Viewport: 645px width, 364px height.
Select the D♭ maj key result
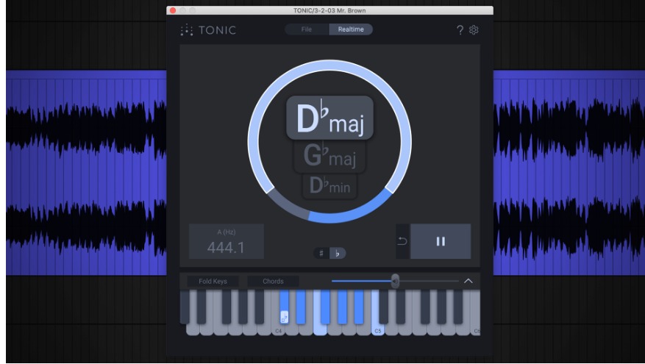pyautogui.click(x=329, y=118)
